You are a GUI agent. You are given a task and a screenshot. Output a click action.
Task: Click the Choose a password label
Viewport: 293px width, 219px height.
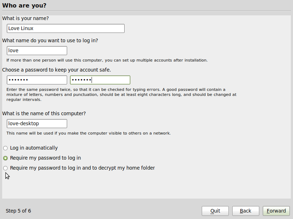(x=56, y=70)
